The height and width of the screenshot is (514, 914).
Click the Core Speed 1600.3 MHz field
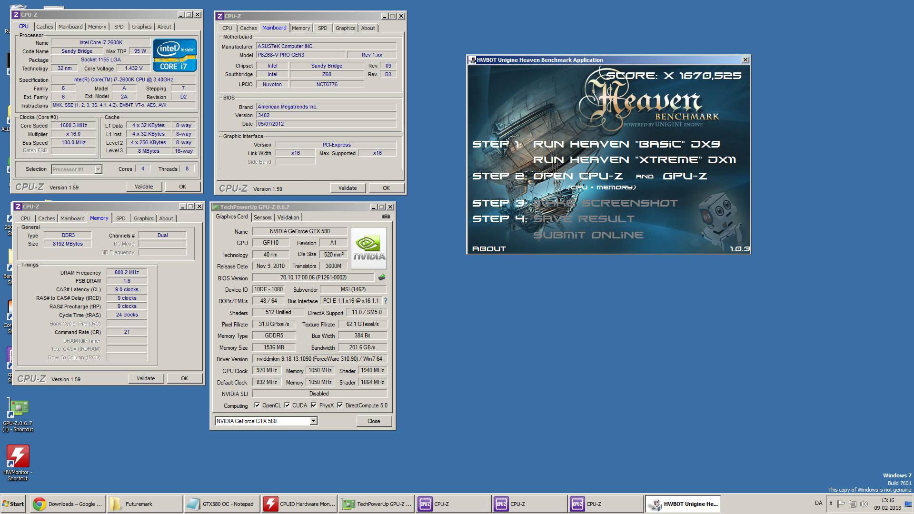(73, 126)
